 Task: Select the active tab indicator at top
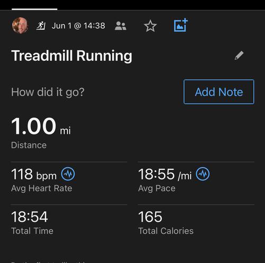click(34, 9)
